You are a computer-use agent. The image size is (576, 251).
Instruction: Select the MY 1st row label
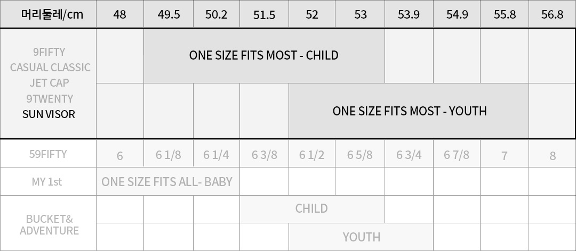[x=48, y=181]
